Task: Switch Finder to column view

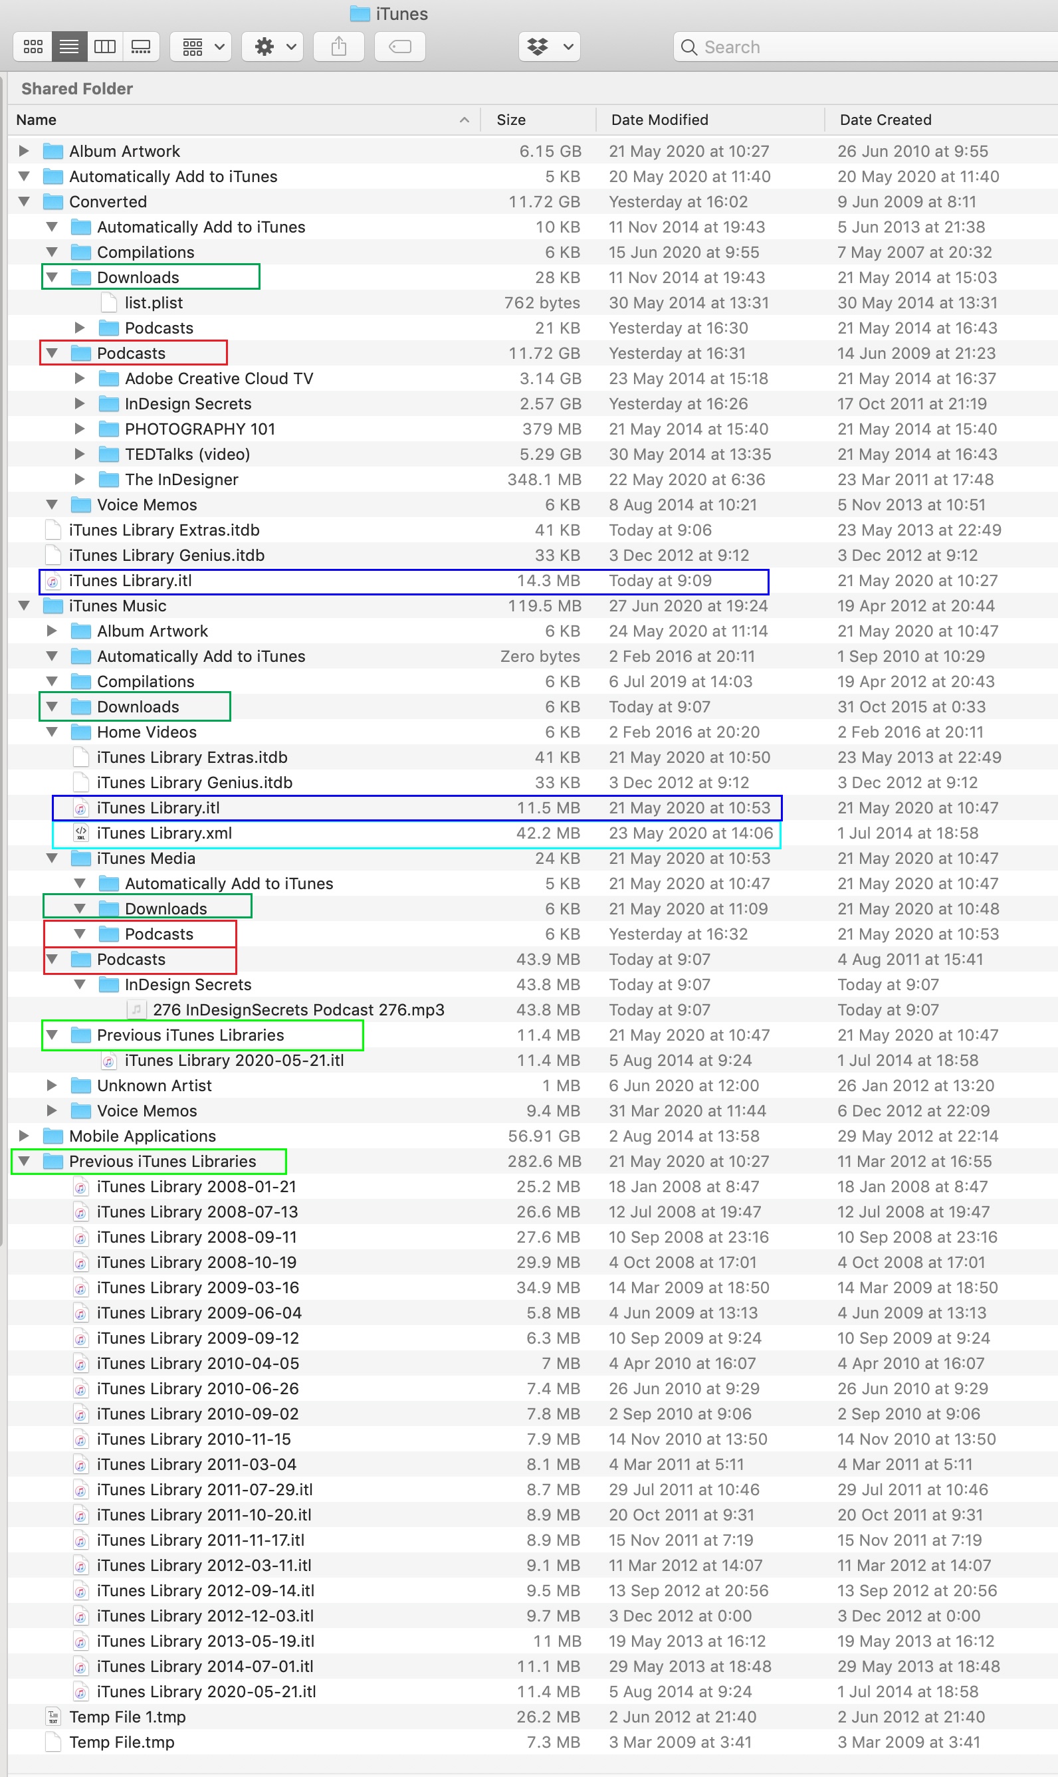Action: [x=105, y=47]
